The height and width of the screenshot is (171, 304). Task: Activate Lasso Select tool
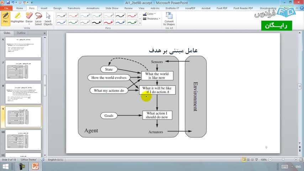point(38,19)
